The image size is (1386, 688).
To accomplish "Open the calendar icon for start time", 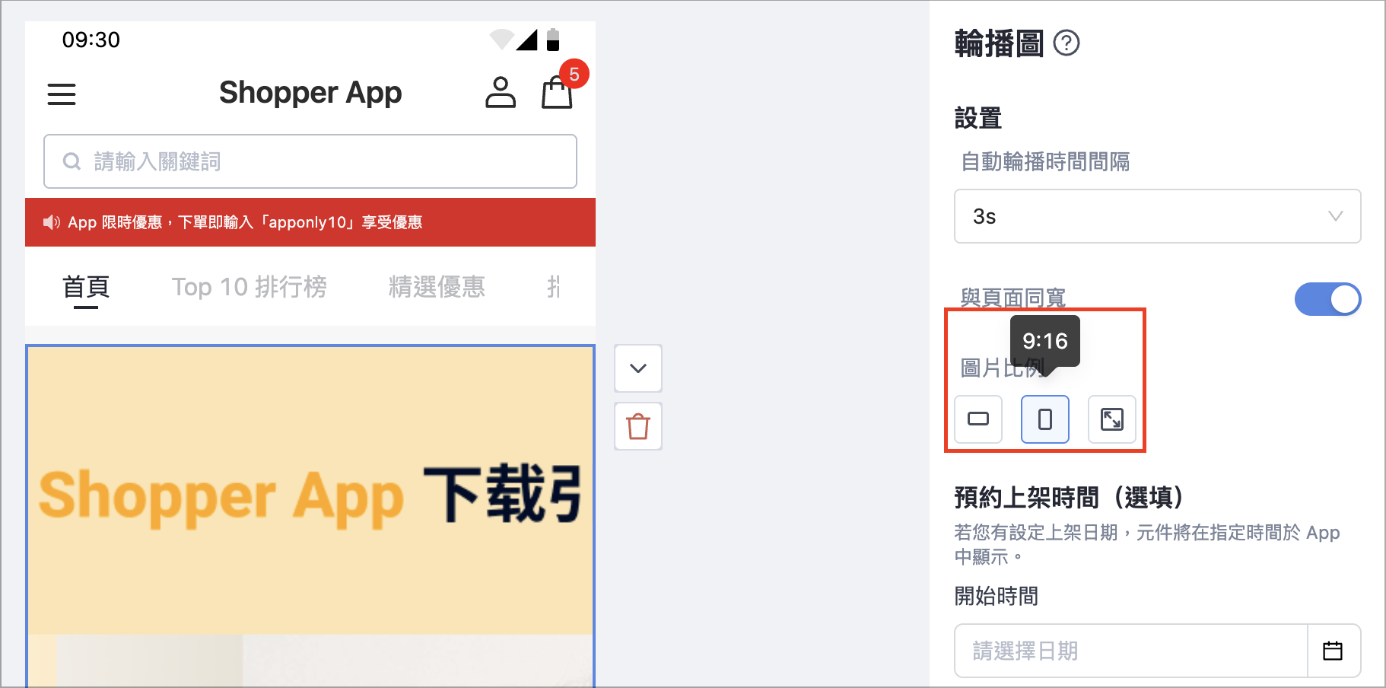I will [1333, 651].
